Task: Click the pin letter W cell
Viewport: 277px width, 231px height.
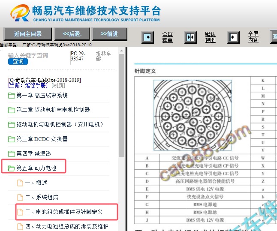Action: [x=263, y=158]
